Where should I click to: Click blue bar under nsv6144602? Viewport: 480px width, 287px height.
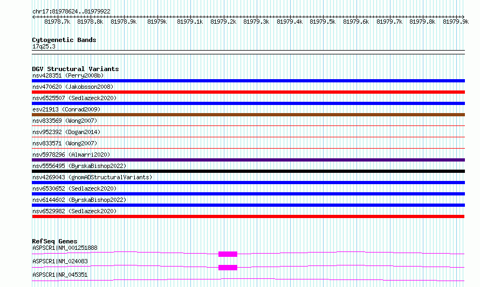248,205
